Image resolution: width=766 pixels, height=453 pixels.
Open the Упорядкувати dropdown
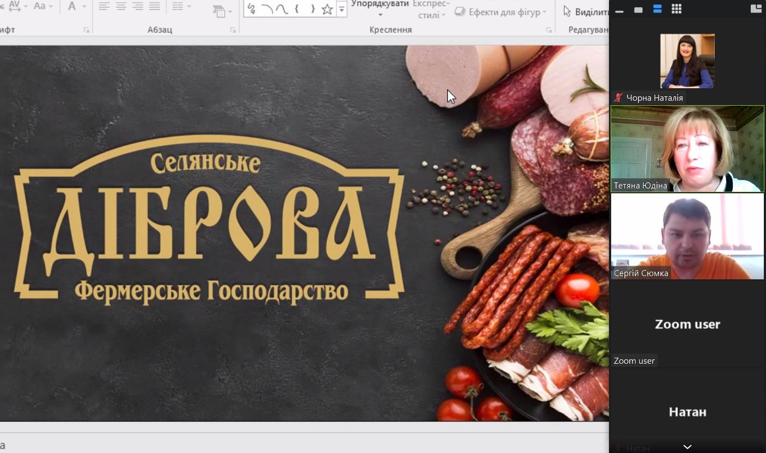[x=380, y=9]
